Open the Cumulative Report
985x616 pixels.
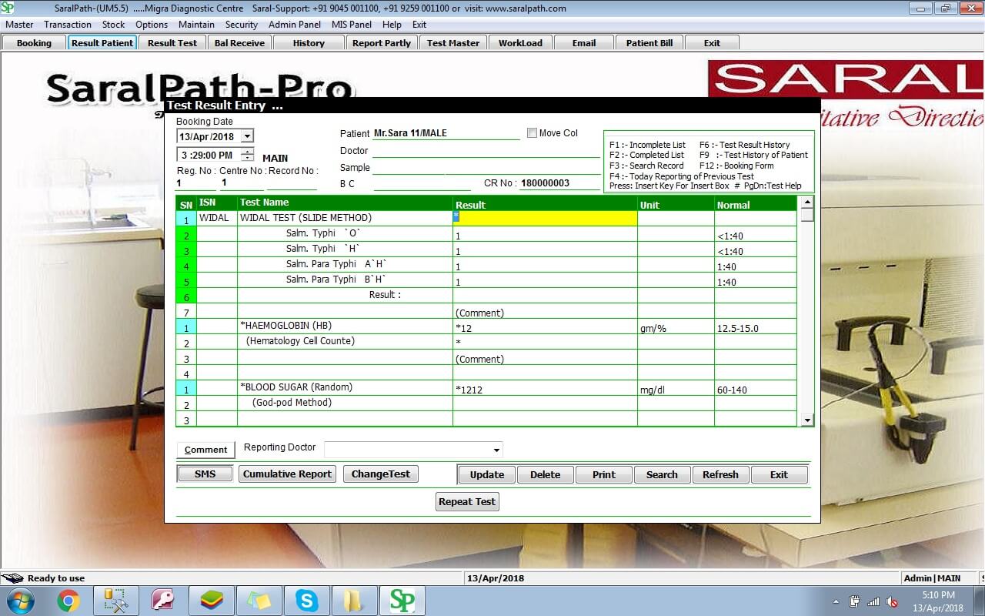click(287, 474)
